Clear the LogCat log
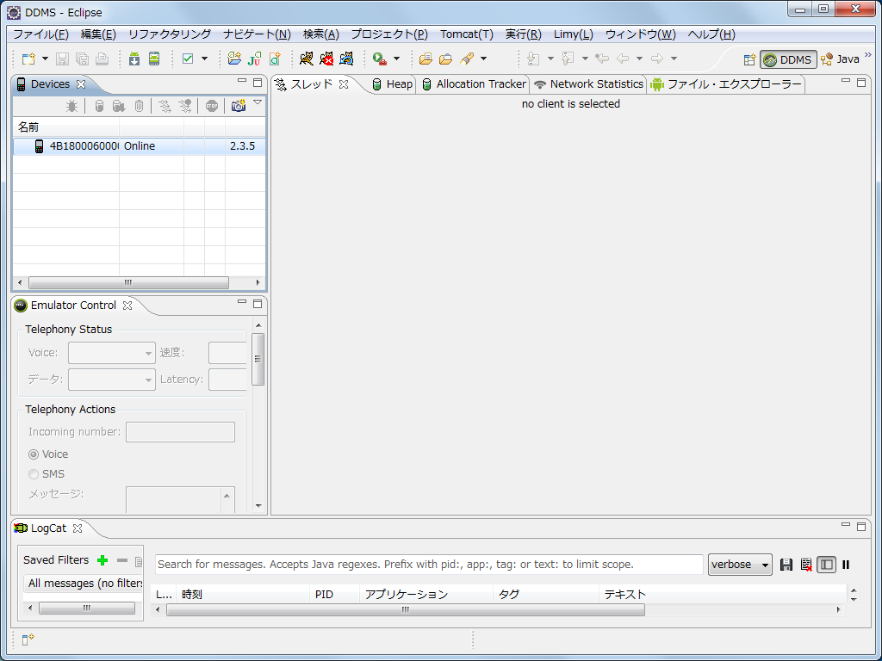The height and width of the screenshot is (661, 882). [806, 565]
